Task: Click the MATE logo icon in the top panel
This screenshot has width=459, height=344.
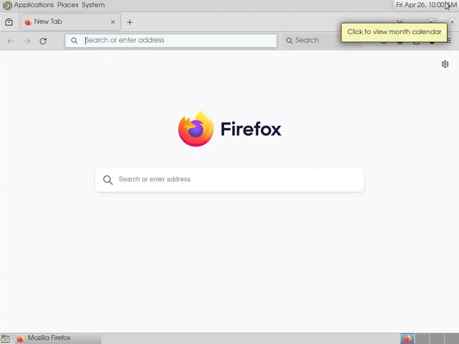Action: point(7,5)
